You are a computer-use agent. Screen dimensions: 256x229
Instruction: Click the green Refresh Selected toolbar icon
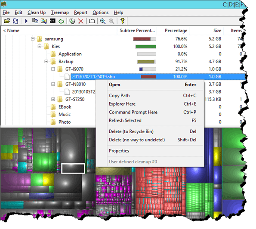(x=61, y=21)
